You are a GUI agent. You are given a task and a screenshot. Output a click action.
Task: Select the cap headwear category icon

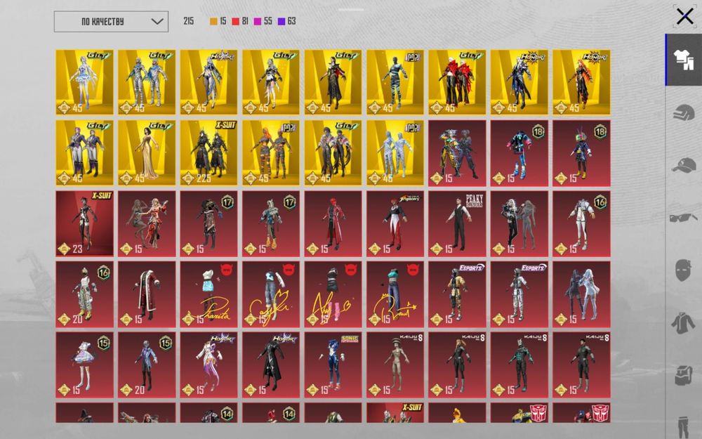point(684,165)
